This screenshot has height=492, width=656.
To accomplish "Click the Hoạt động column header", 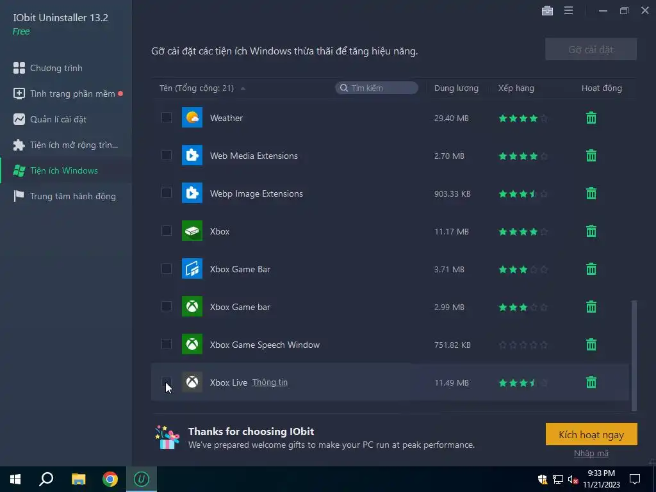I will pyautogui.click(x=602, y=88).
